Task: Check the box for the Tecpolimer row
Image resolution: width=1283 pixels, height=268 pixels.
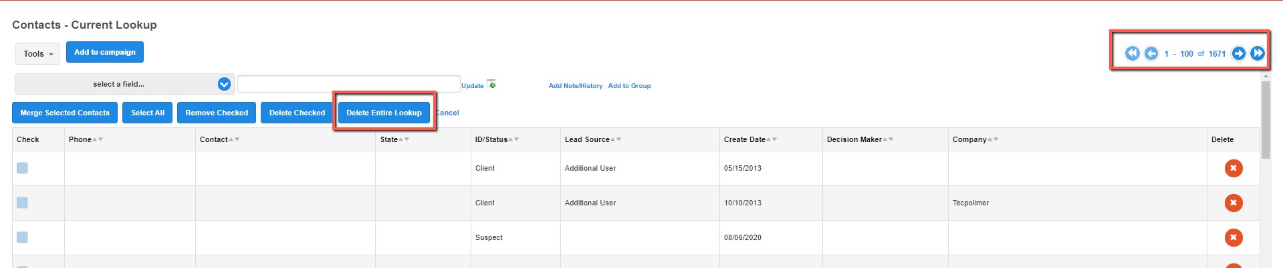Action: coord(22,203)
